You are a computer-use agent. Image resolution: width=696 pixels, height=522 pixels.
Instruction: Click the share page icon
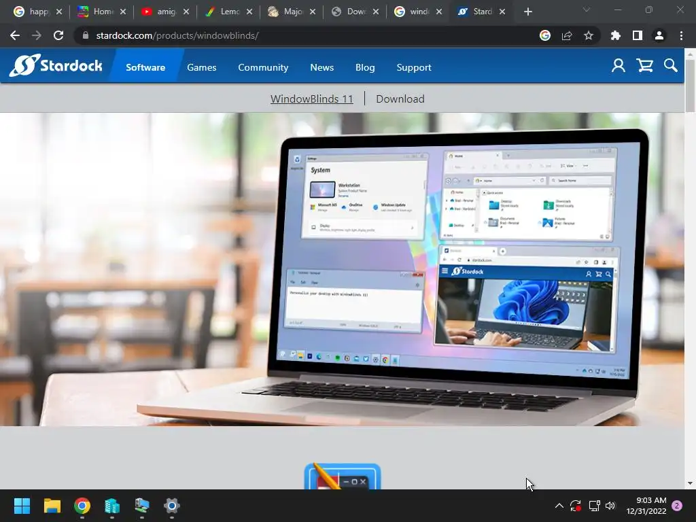567,35
